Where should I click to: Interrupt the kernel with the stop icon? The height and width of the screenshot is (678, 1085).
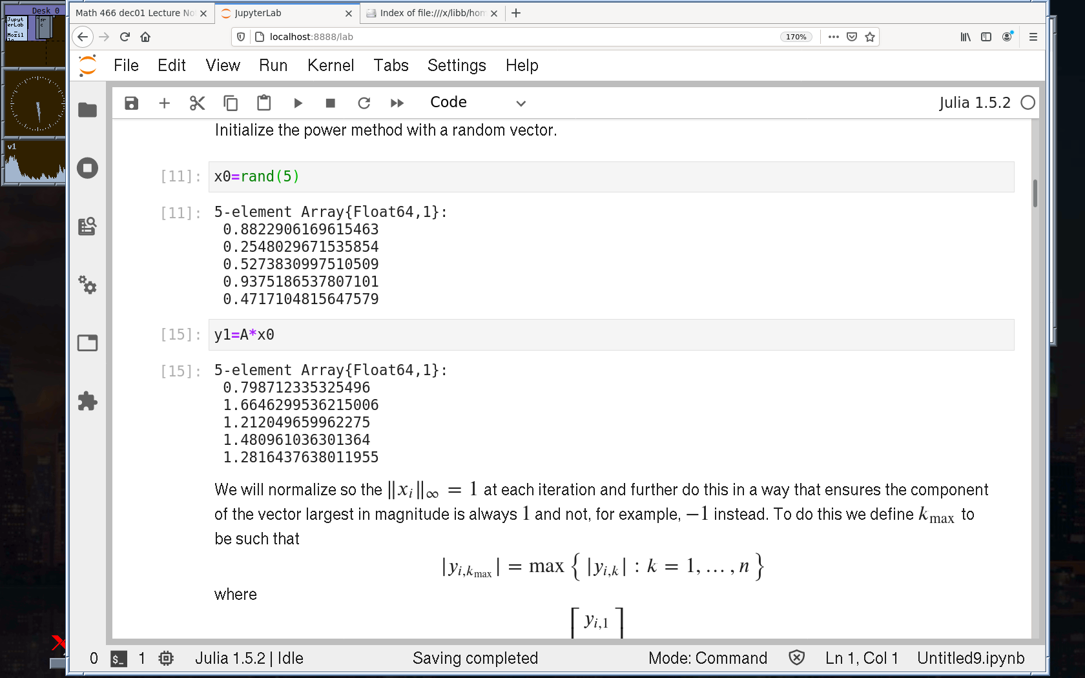pos(331,103)
